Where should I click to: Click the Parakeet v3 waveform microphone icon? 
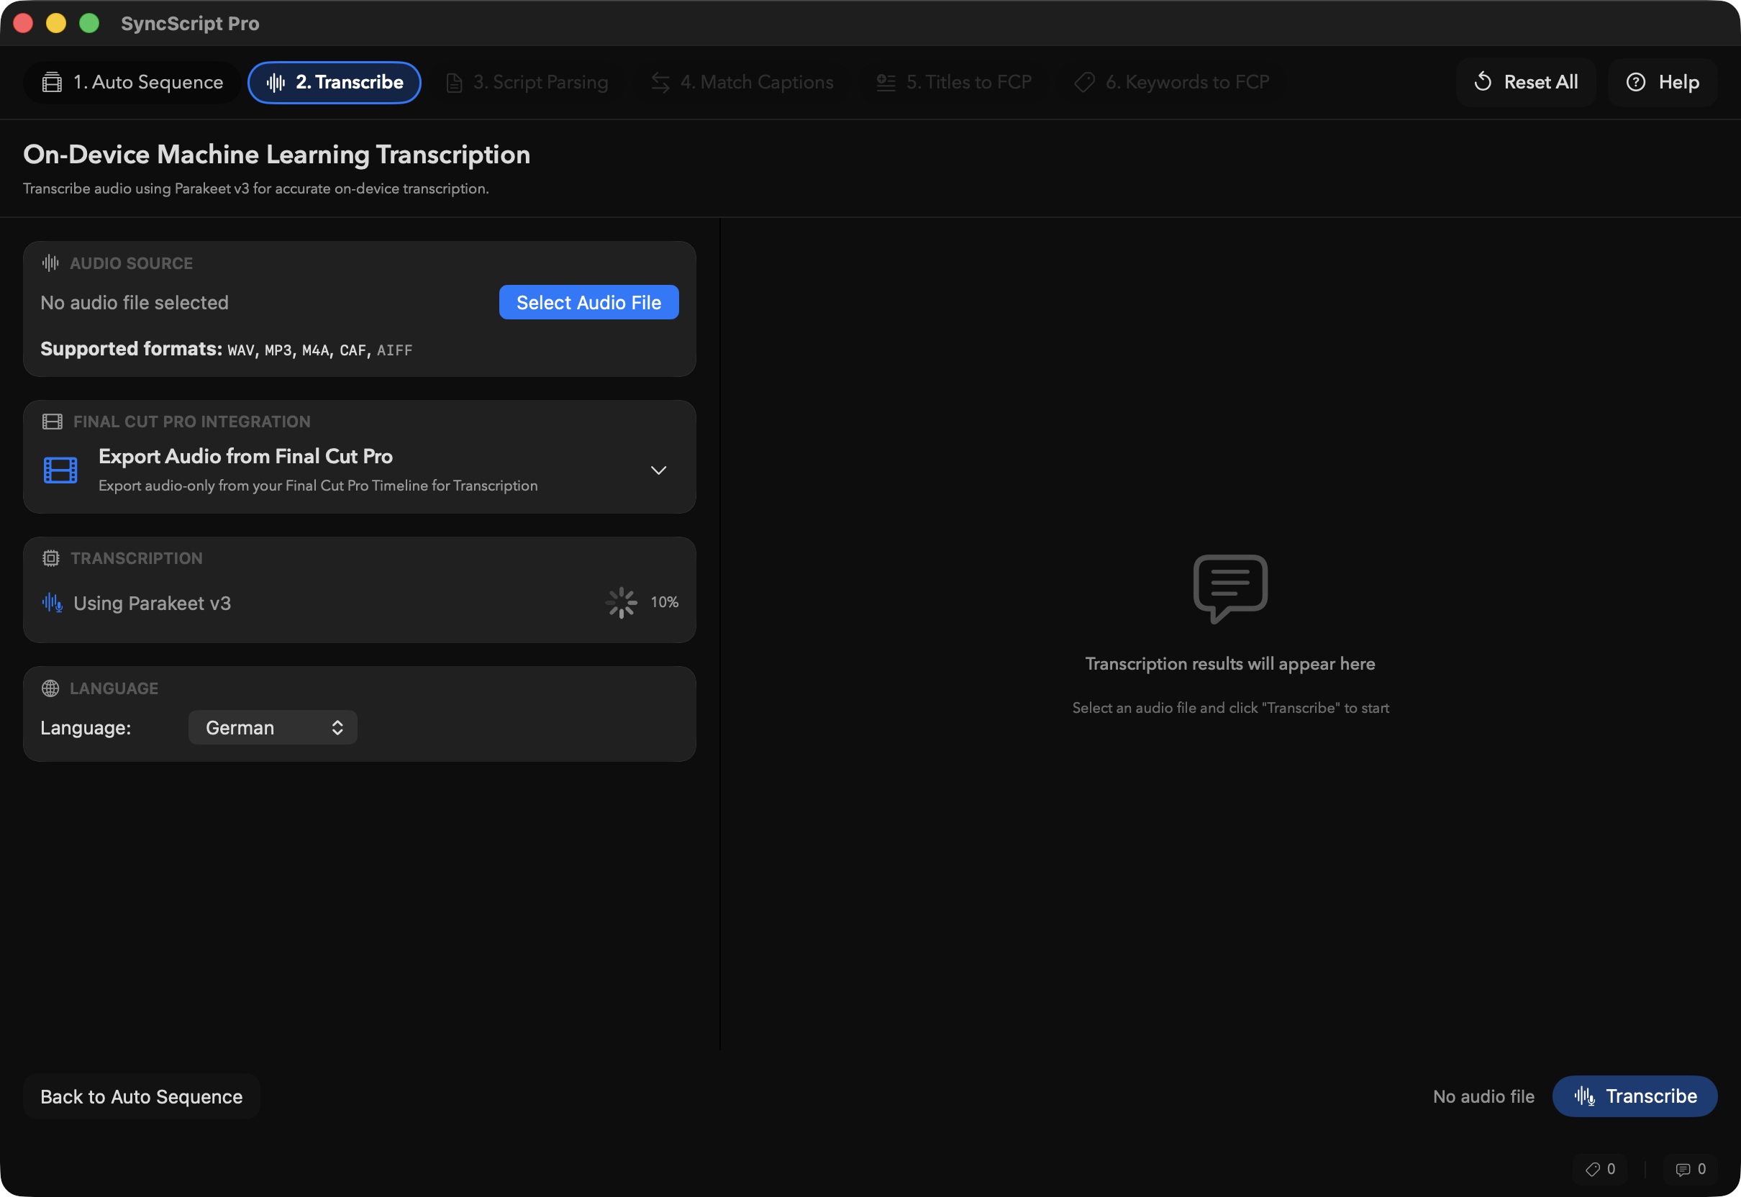coord(53,603)
